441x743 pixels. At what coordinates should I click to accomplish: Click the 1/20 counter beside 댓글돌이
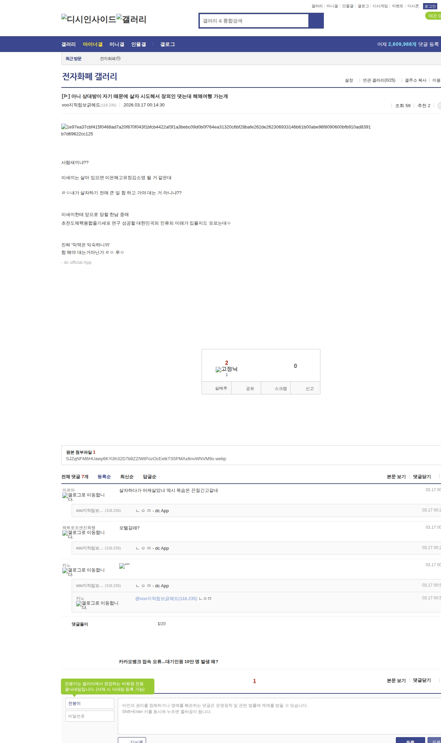pos(162,624)
